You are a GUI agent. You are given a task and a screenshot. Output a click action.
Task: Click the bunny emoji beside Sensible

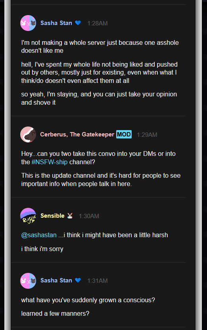[70, 216]
